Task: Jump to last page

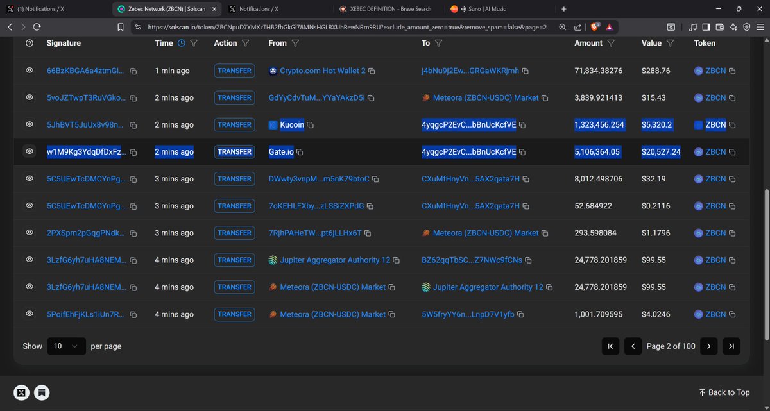Action: tap(732, 346)
